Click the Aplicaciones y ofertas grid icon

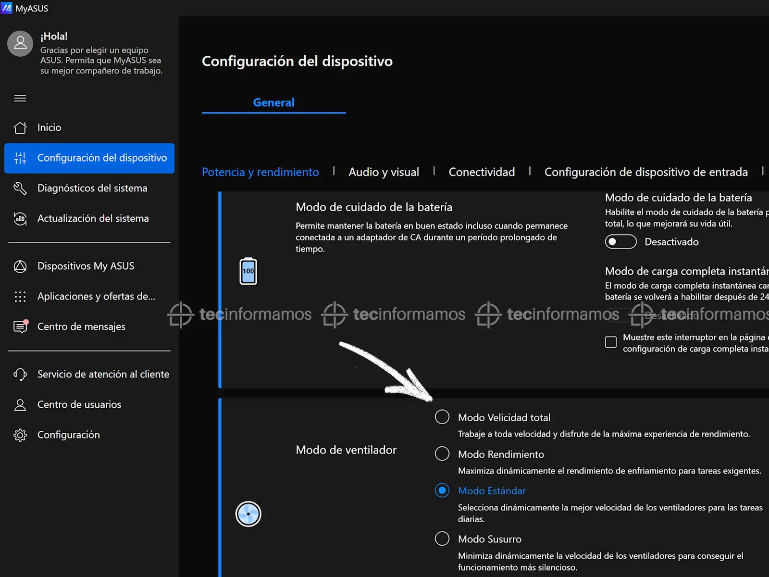20,296
